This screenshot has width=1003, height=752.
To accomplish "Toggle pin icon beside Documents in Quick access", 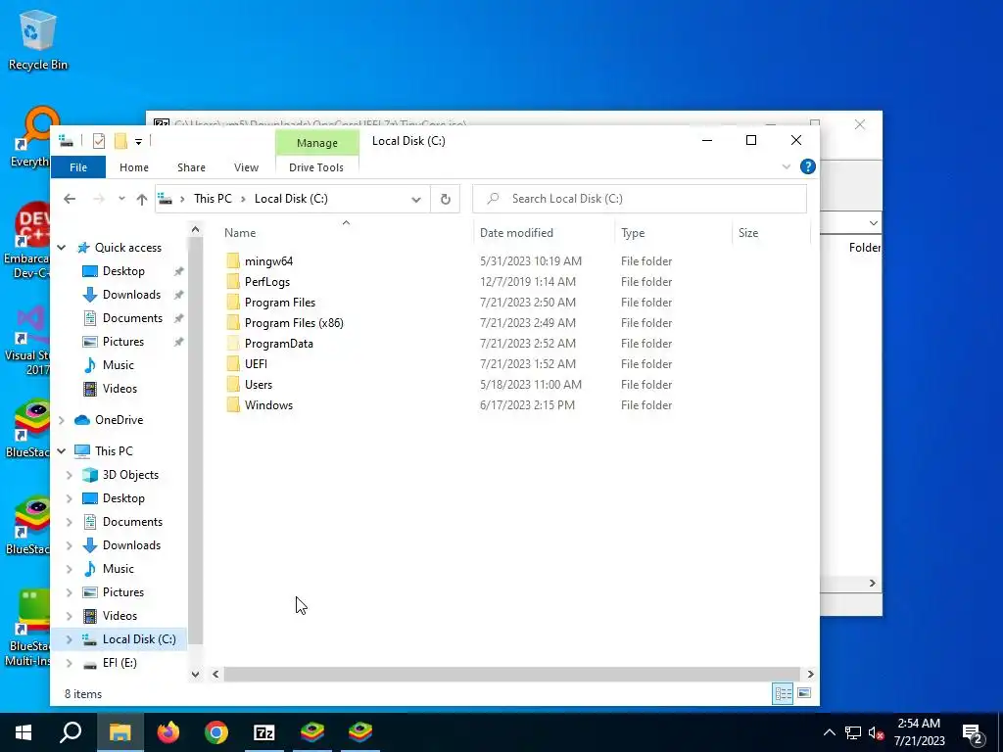I will tap(178, 318).
